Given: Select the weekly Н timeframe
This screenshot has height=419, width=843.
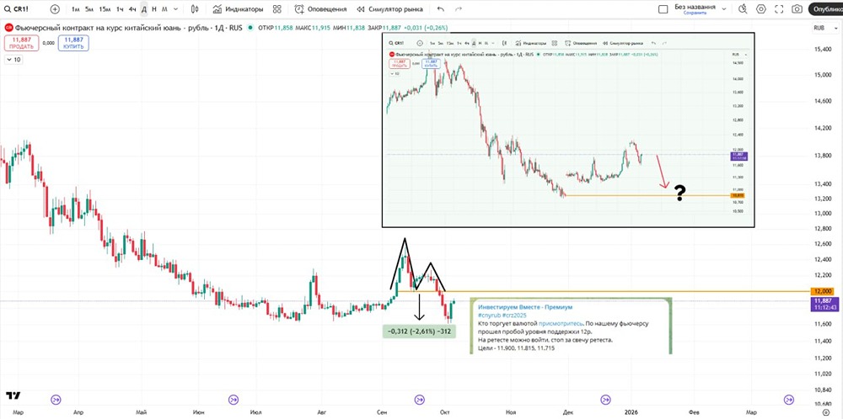Looking at the screenshot, I should (154, 9).
